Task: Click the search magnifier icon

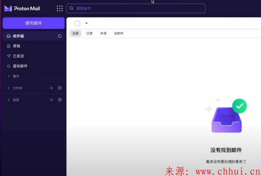Action: pos(71,8)
